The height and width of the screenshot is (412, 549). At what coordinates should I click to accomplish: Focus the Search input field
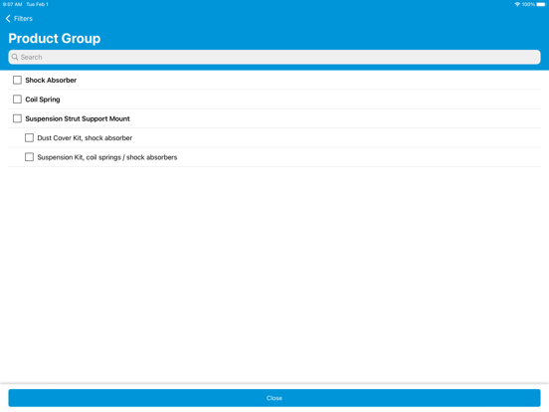point(274,57)
